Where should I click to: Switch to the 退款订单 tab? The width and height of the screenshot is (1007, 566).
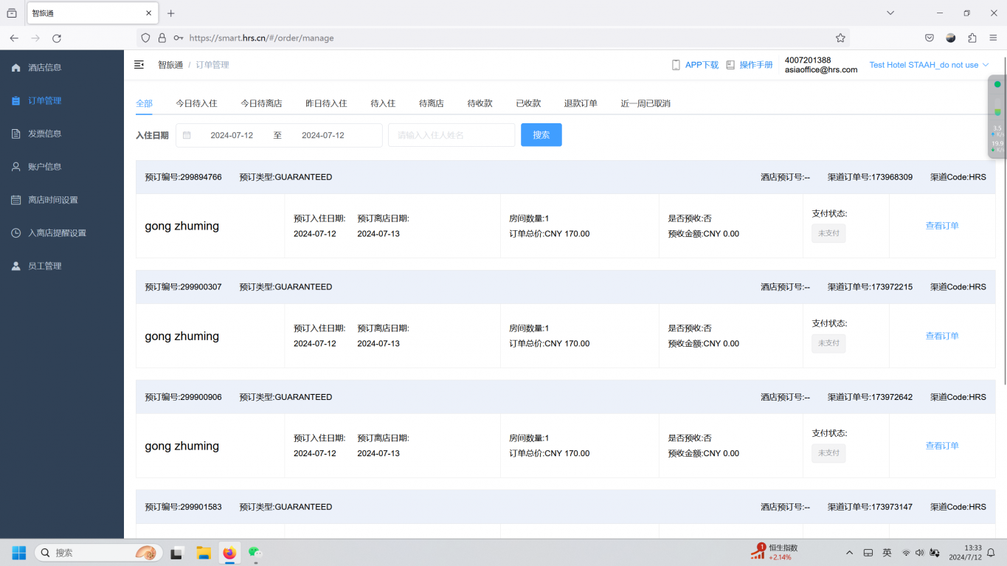pyautogui.click(x=581, y=103)
